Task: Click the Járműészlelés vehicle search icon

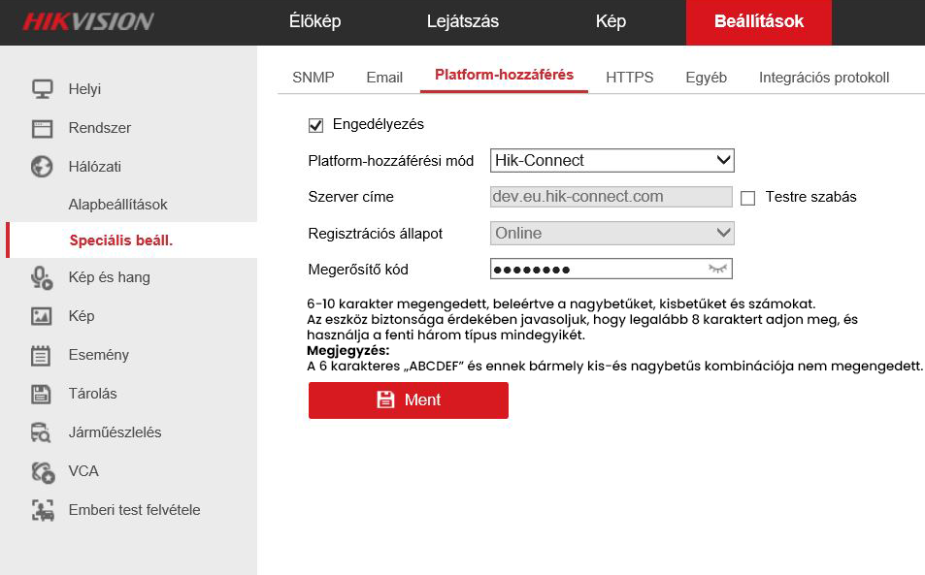Action: pyautogui.click(x=41, y=432)
